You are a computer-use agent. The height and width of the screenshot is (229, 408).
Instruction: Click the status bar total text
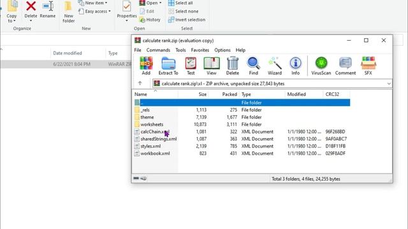click(x=306, y=179)
